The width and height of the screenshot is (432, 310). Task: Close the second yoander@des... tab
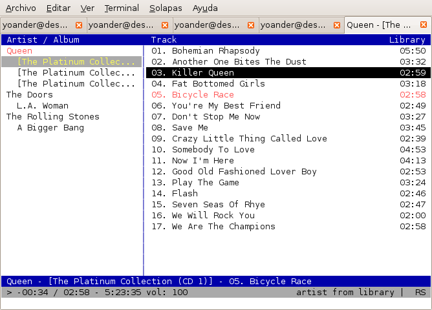click(x=165, y=25)
